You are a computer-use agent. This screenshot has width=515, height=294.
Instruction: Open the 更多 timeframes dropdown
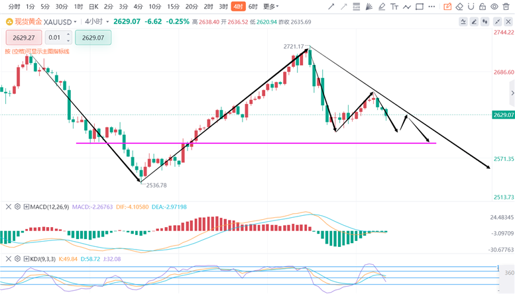point(271,7)
